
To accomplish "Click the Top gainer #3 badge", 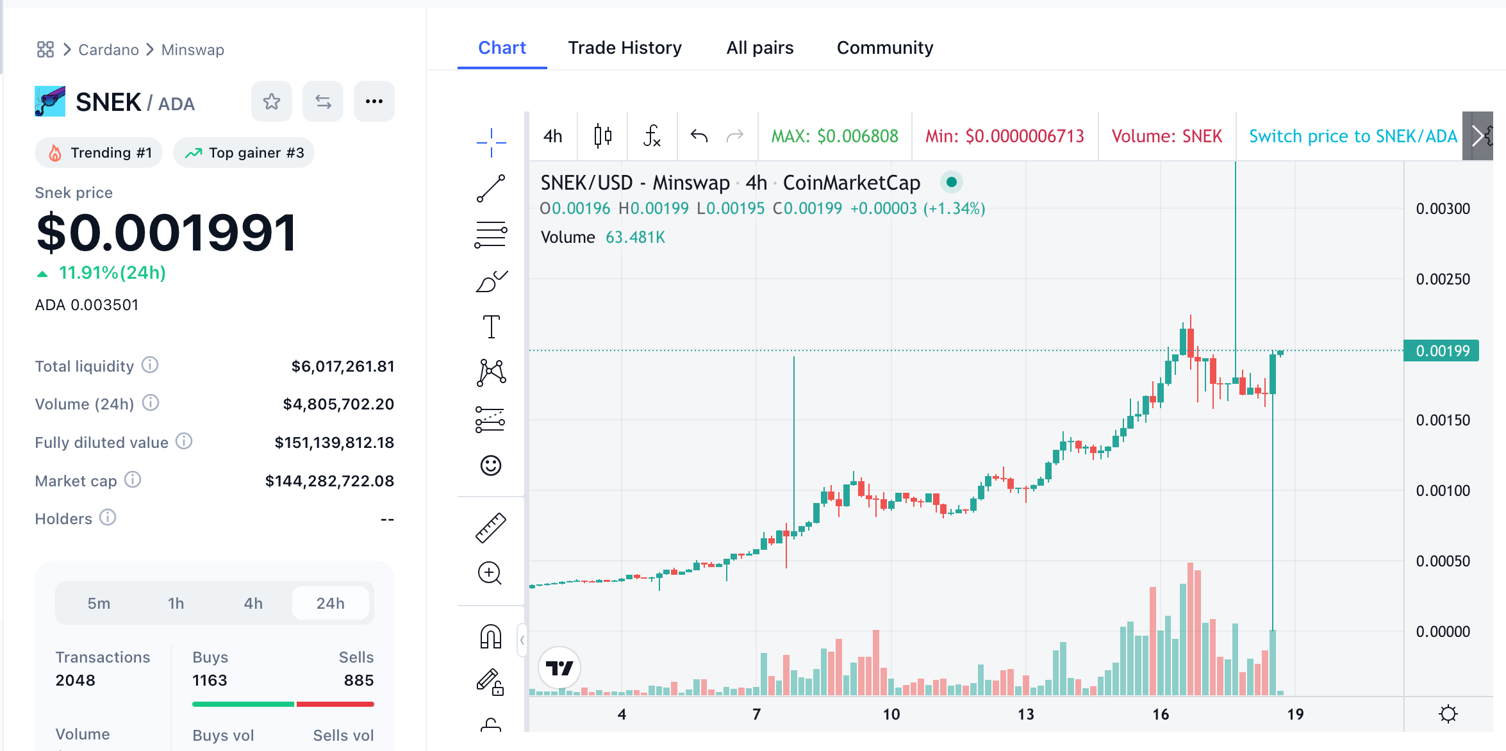I will coord(244,153).
